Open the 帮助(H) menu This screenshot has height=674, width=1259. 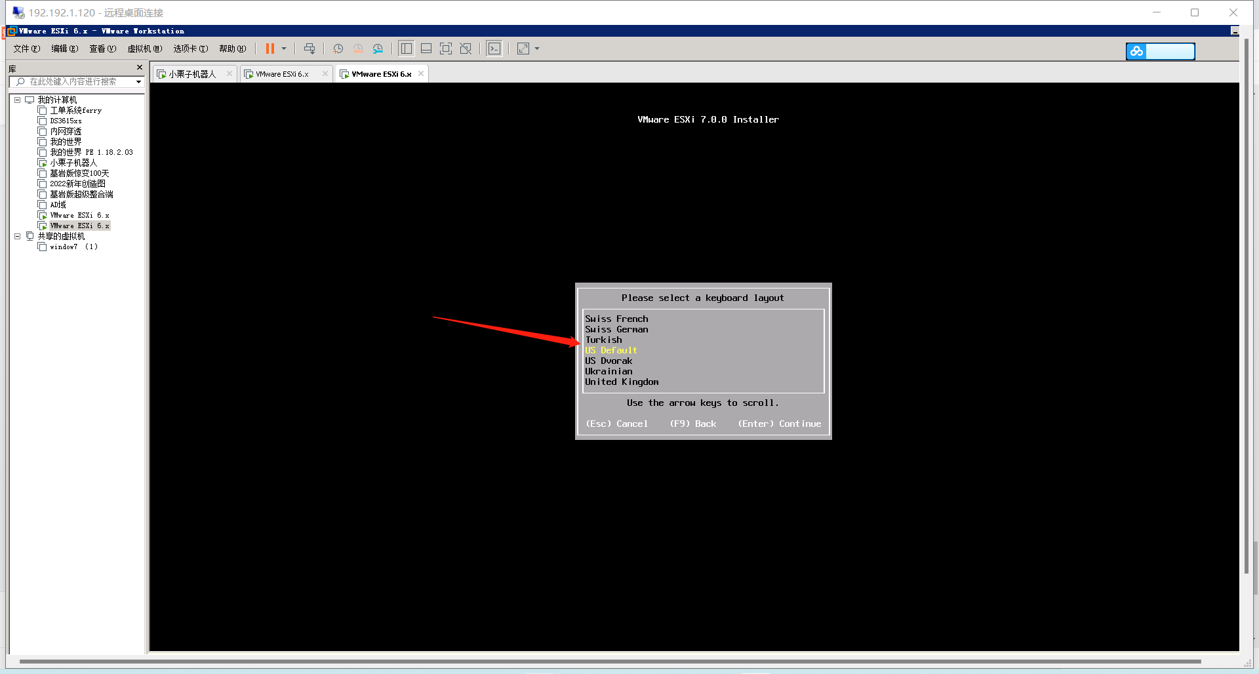tap(233, 49)
